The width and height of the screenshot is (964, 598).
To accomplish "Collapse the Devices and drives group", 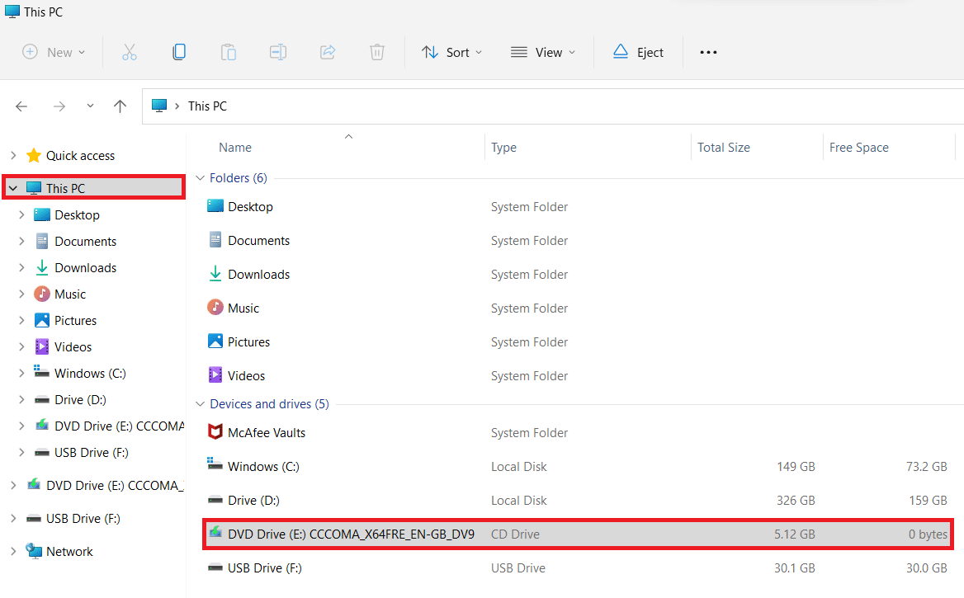I will coord(199,404).
